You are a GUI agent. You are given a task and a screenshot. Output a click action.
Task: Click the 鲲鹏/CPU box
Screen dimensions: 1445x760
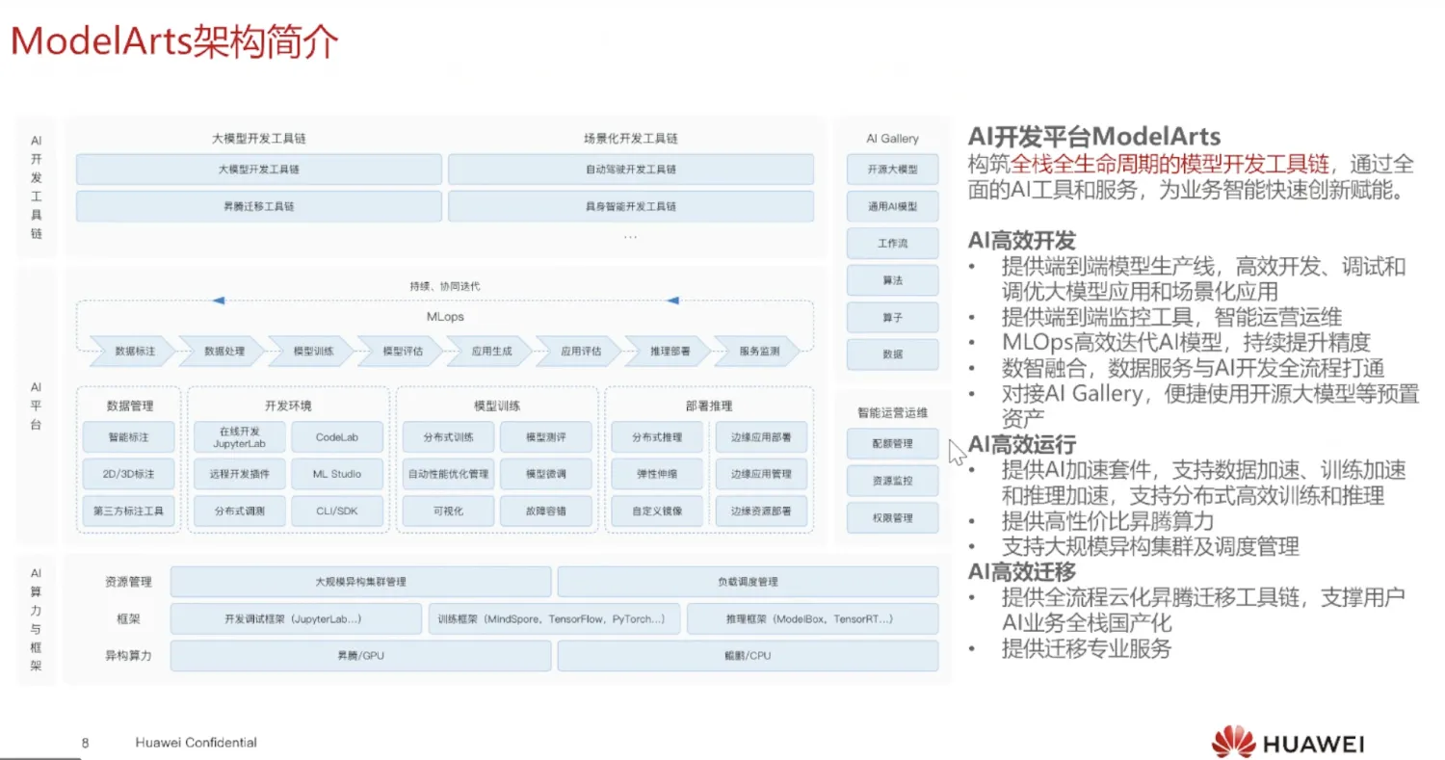(x=748, y=656)
